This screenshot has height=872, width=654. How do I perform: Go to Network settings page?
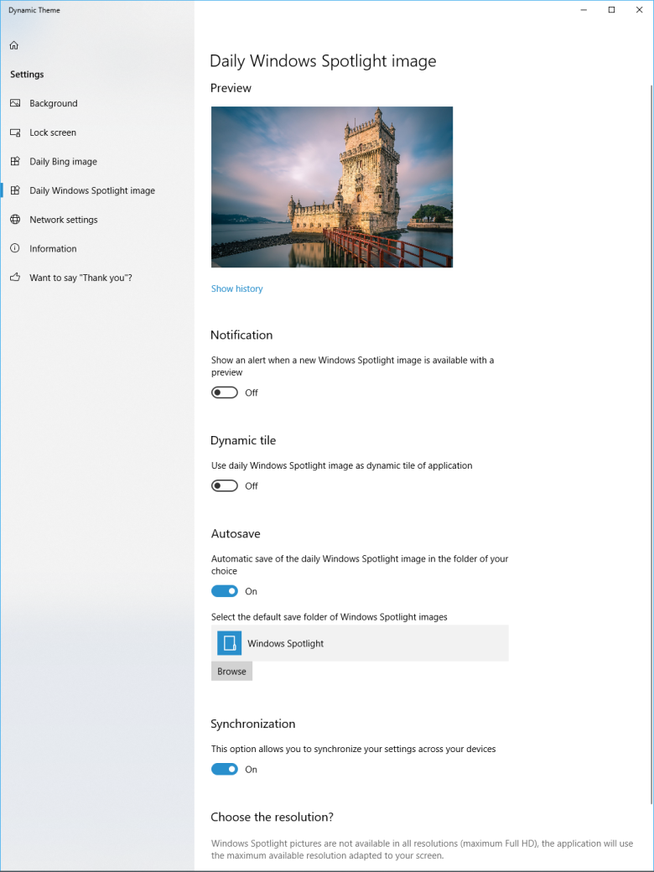[64, 220]
